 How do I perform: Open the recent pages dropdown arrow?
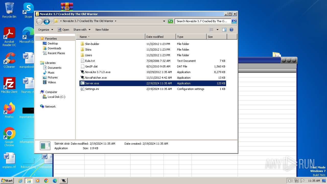(51, 21)
